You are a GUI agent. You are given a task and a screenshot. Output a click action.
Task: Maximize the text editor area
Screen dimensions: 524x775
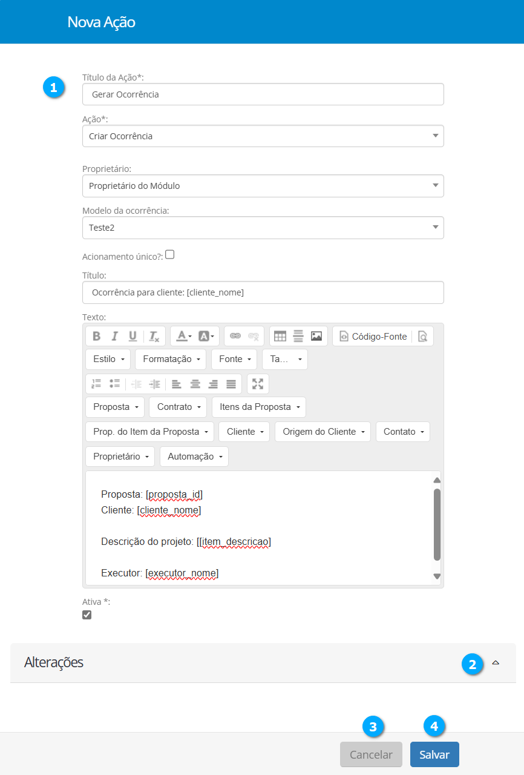coord(258,384)
